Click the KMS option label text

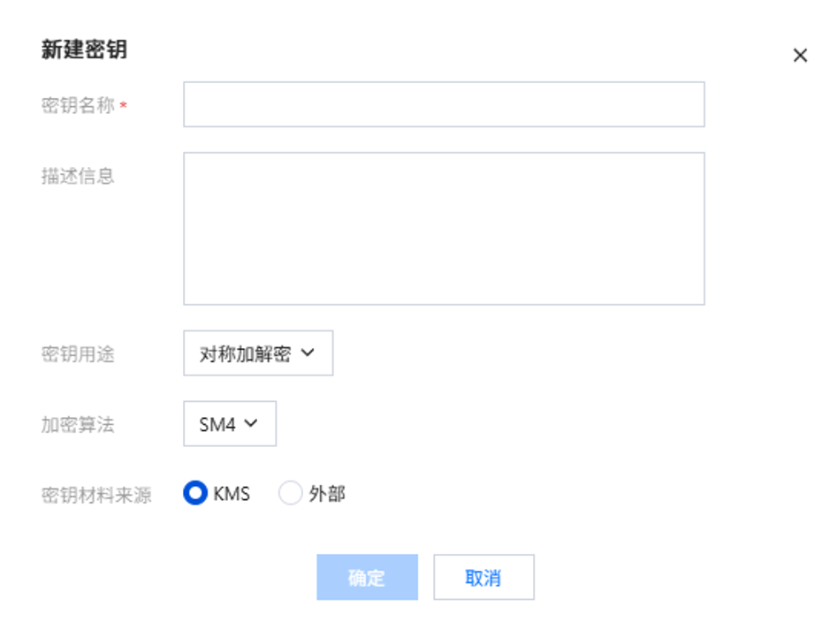(x=232, y=494)
